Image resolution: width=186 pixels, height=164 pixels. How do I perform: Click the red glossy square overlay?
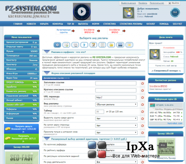102,154
